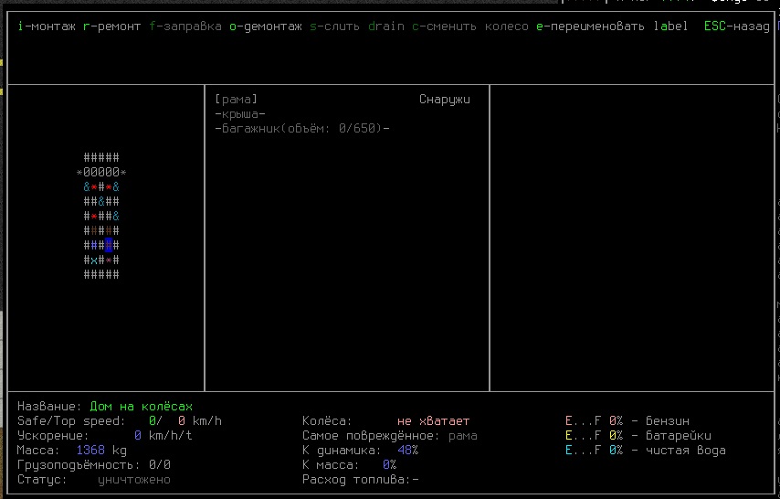
Task: Click the Safe/Top speed value line
Action: [120, 420]
